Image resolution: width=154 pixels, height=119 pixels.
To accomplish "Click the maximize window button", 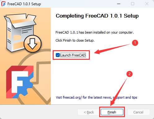I will (x=133, y=4).
